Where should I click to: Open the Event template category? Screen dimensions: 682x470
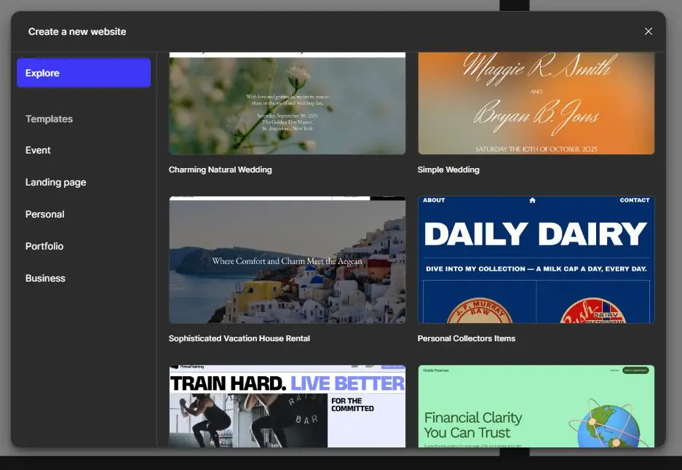(38, 151)
